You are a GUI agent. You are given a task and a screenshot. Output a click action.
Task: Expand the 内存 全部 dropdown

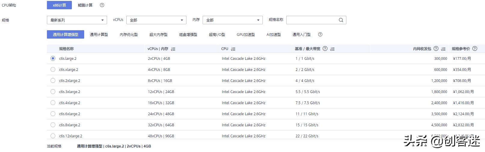coord(232,20)
